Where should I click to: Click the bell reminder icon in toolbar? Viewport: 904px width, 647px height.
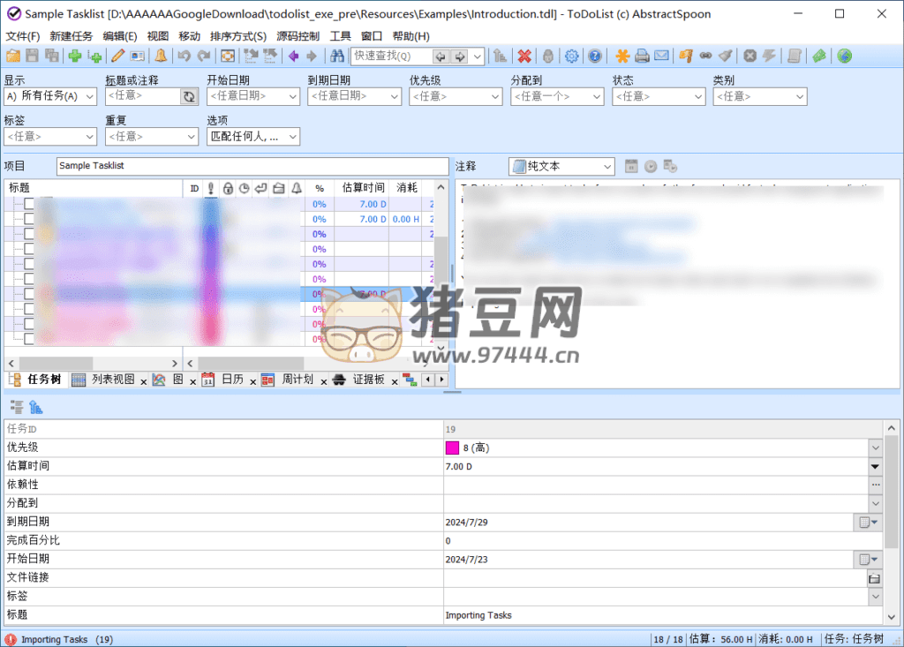point(161,56)
